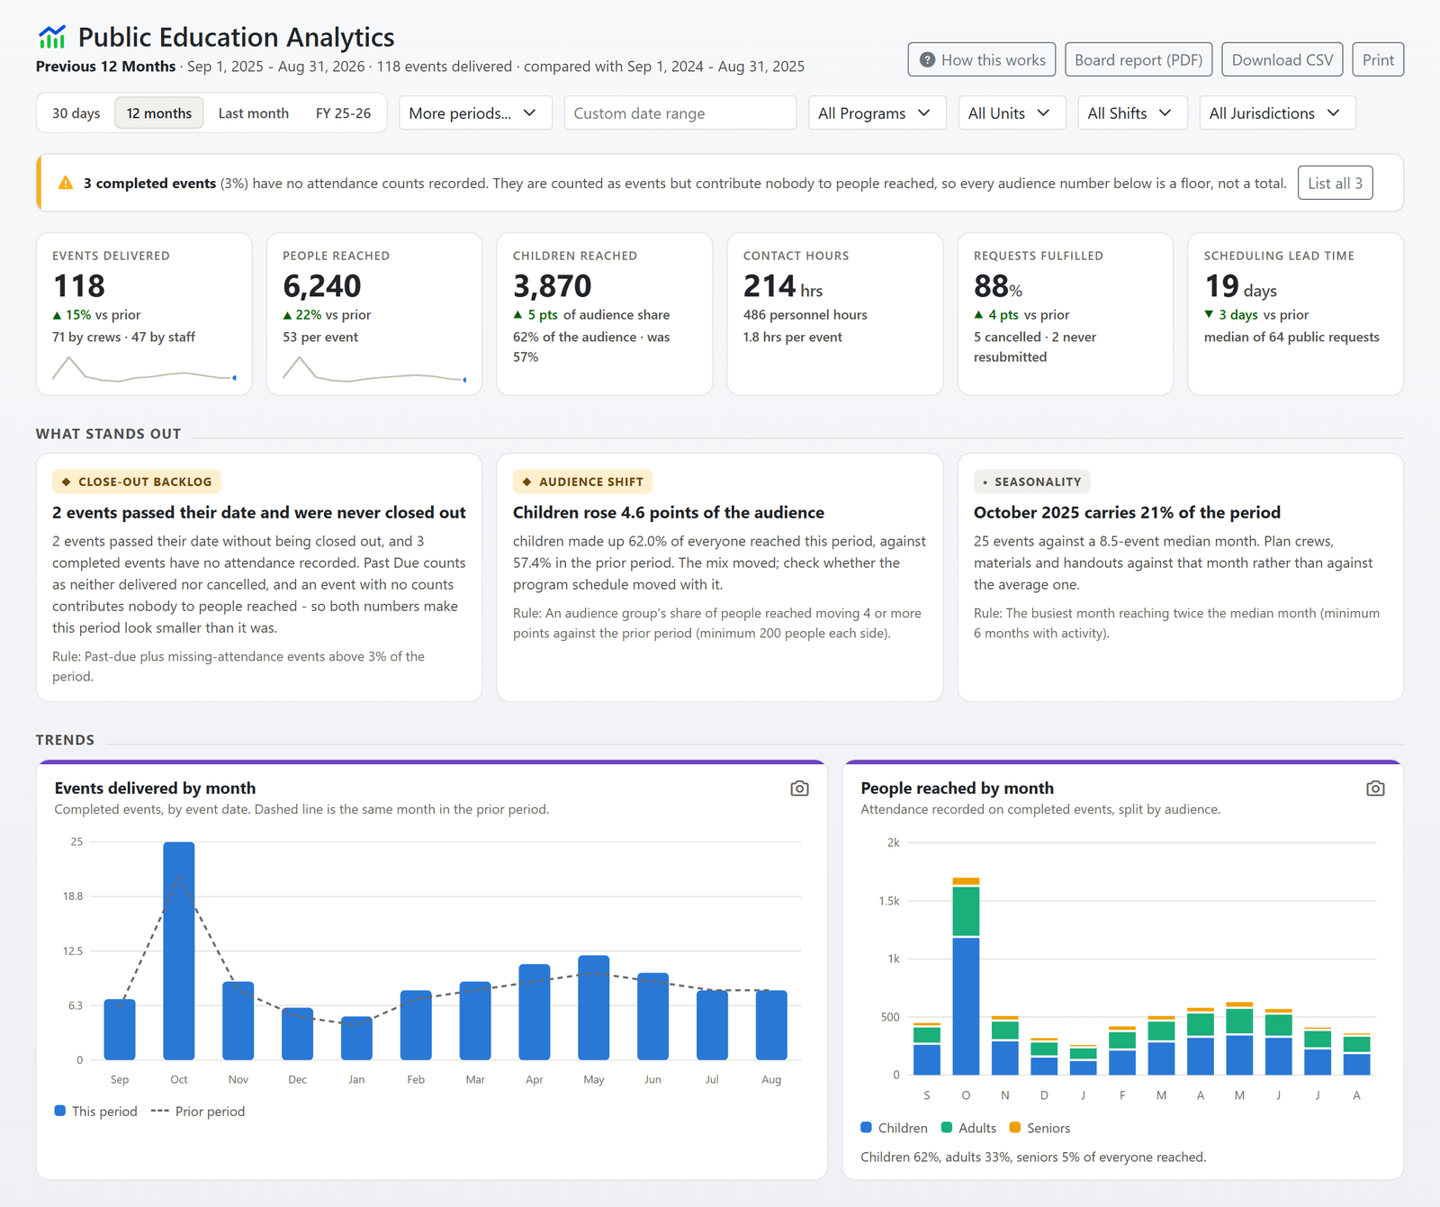The image size is (1440, 1207).
Task: Open the More periods dropdown
Action: point(475,113)
